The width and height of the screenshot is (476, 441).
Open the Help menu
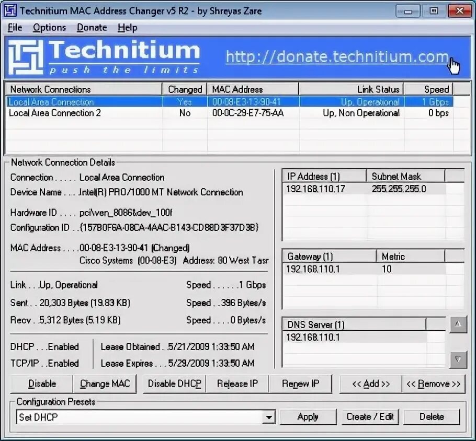tap(128, 28)
